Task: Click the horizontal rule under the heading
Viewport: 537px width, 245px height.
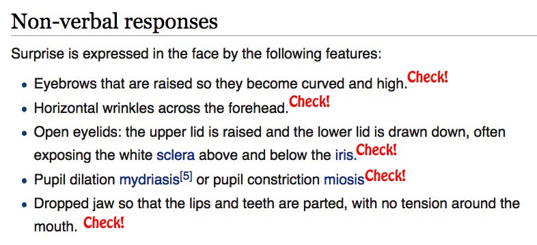Action: [274, 35]
